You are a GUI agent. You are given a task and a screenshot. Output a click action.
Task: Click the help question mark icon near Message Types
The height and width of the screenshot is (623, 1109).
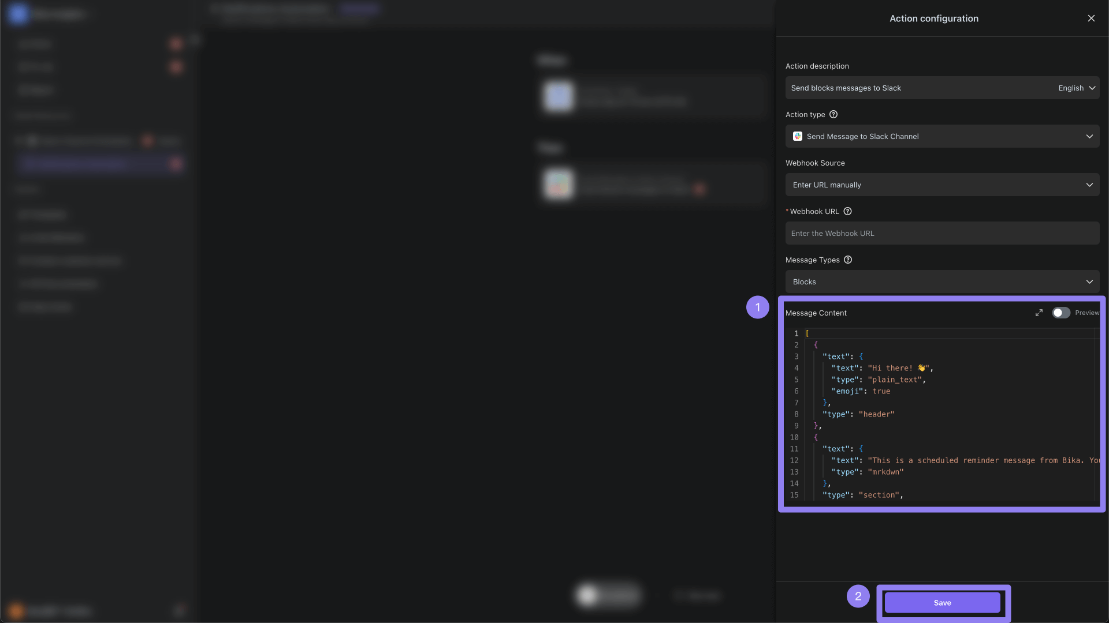[848, 260]
